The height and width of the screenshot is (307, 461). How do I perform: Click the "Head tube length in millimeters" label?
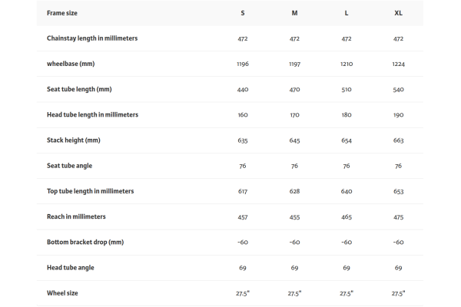[92, 114]
